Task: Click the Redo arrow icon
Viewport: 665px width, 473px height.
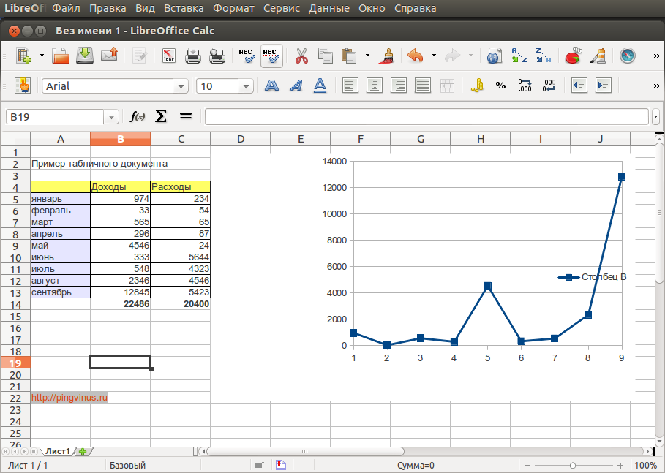Action: pyautogui.click(x=453, y=56)
